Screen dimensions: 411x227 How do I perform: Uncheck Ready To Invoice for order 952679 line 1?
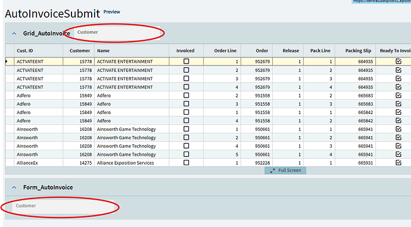[398, 61]
